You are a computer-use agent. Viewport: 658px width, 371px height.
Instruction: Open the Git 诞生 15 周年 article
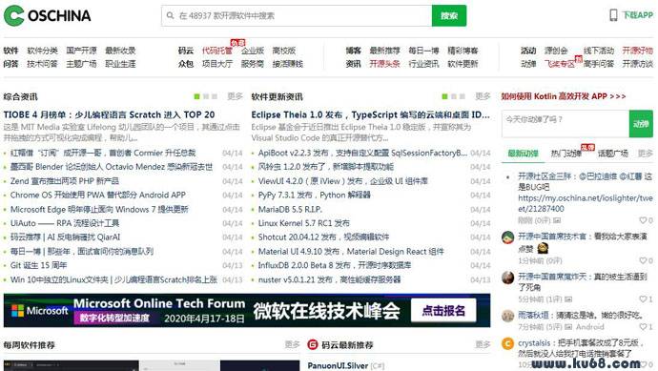tap(38, 265)
